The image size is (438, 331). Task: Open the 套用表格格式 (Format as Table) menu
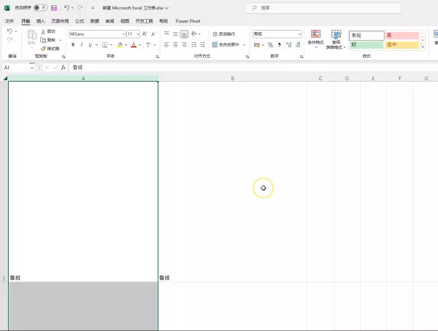[336, 39]
